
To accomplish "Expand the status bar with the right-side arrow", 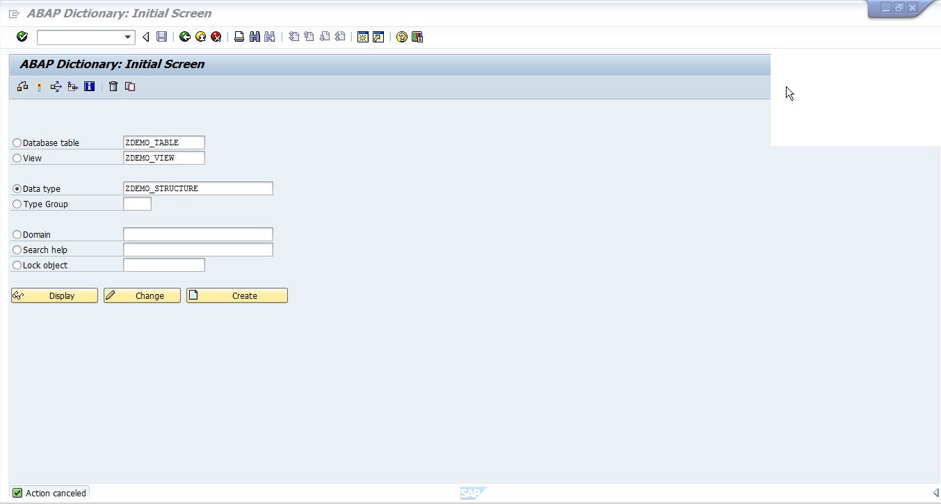I will 935,493.
